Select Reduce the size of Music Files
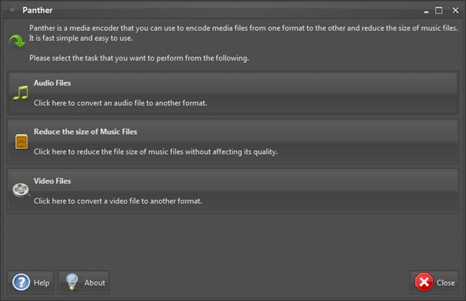The height and width of the screenshot is (301, 466). pos(233,142)
